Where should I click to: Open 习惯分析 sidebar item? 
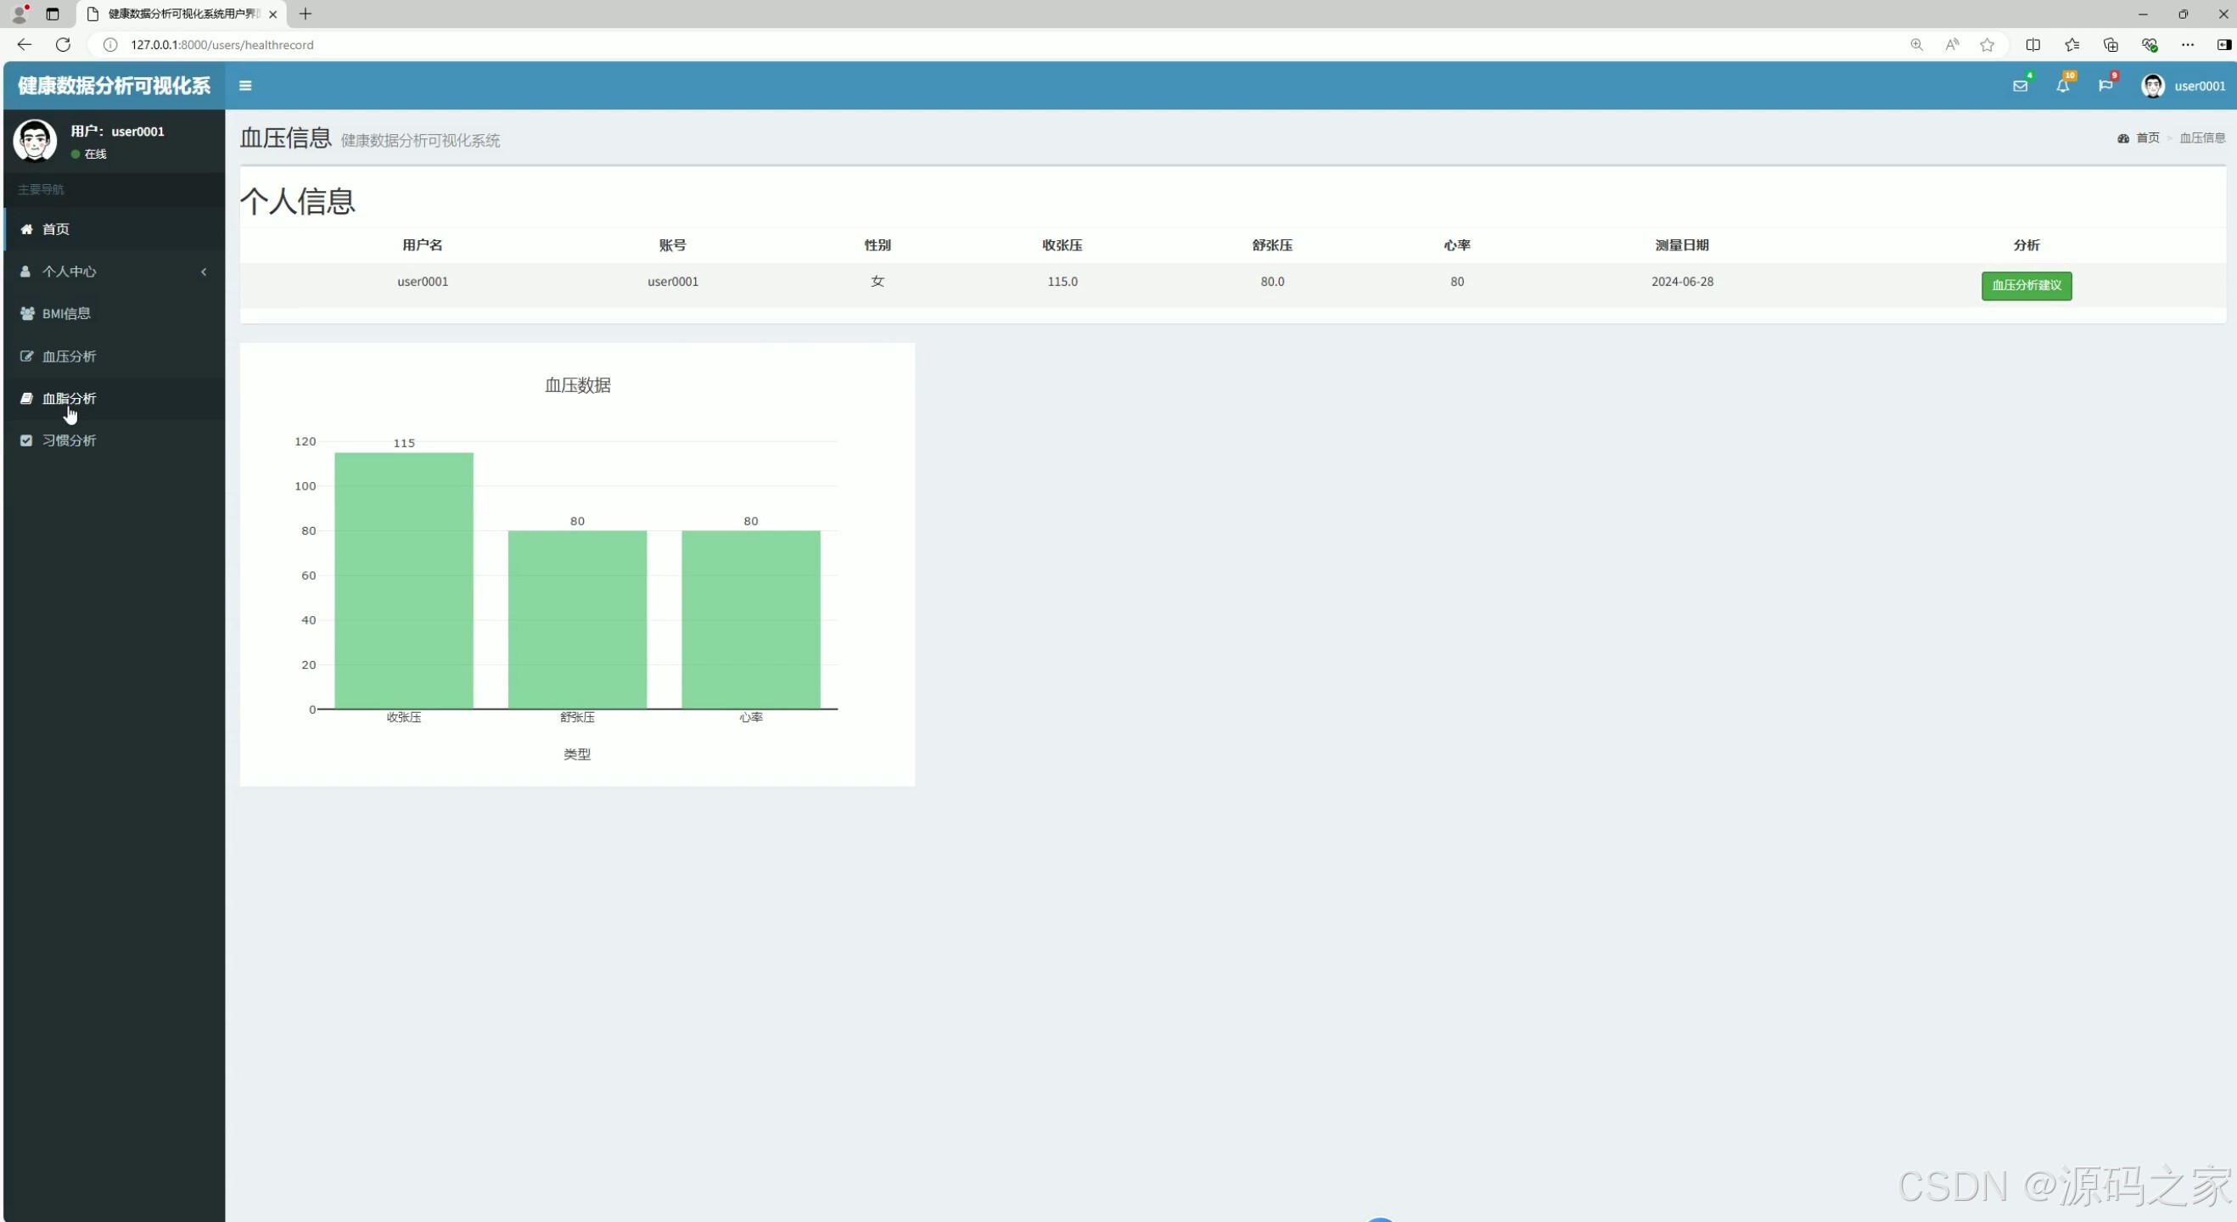pos(70,440)
